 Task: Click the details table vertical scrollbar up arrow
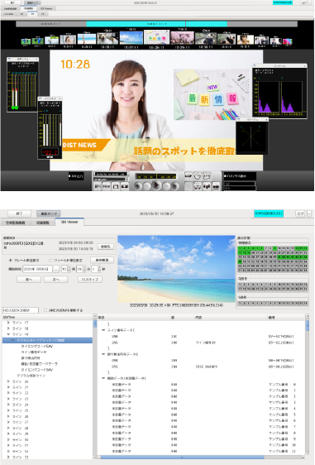point(307,316)
